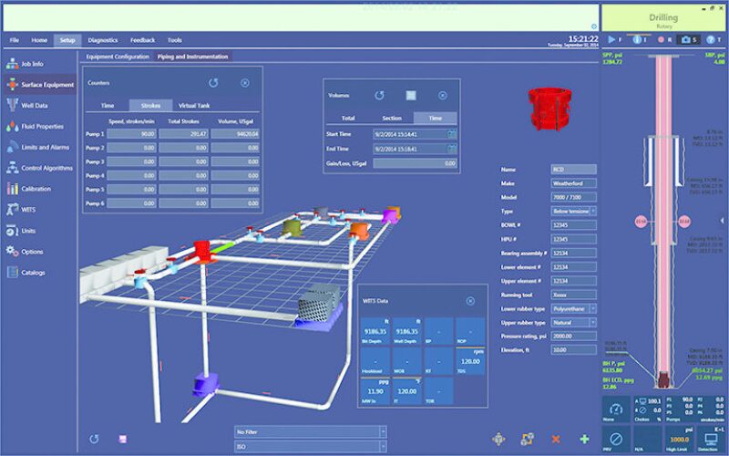The width and height of the screenshot is (729, 456).
Task: Open the Lower rubber type dropdown
Action: [x=593, y=309]
